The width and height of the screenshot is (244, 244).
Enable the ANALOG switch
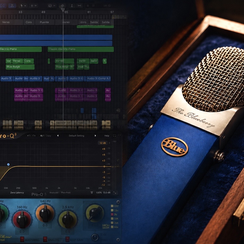coord(45,239)
